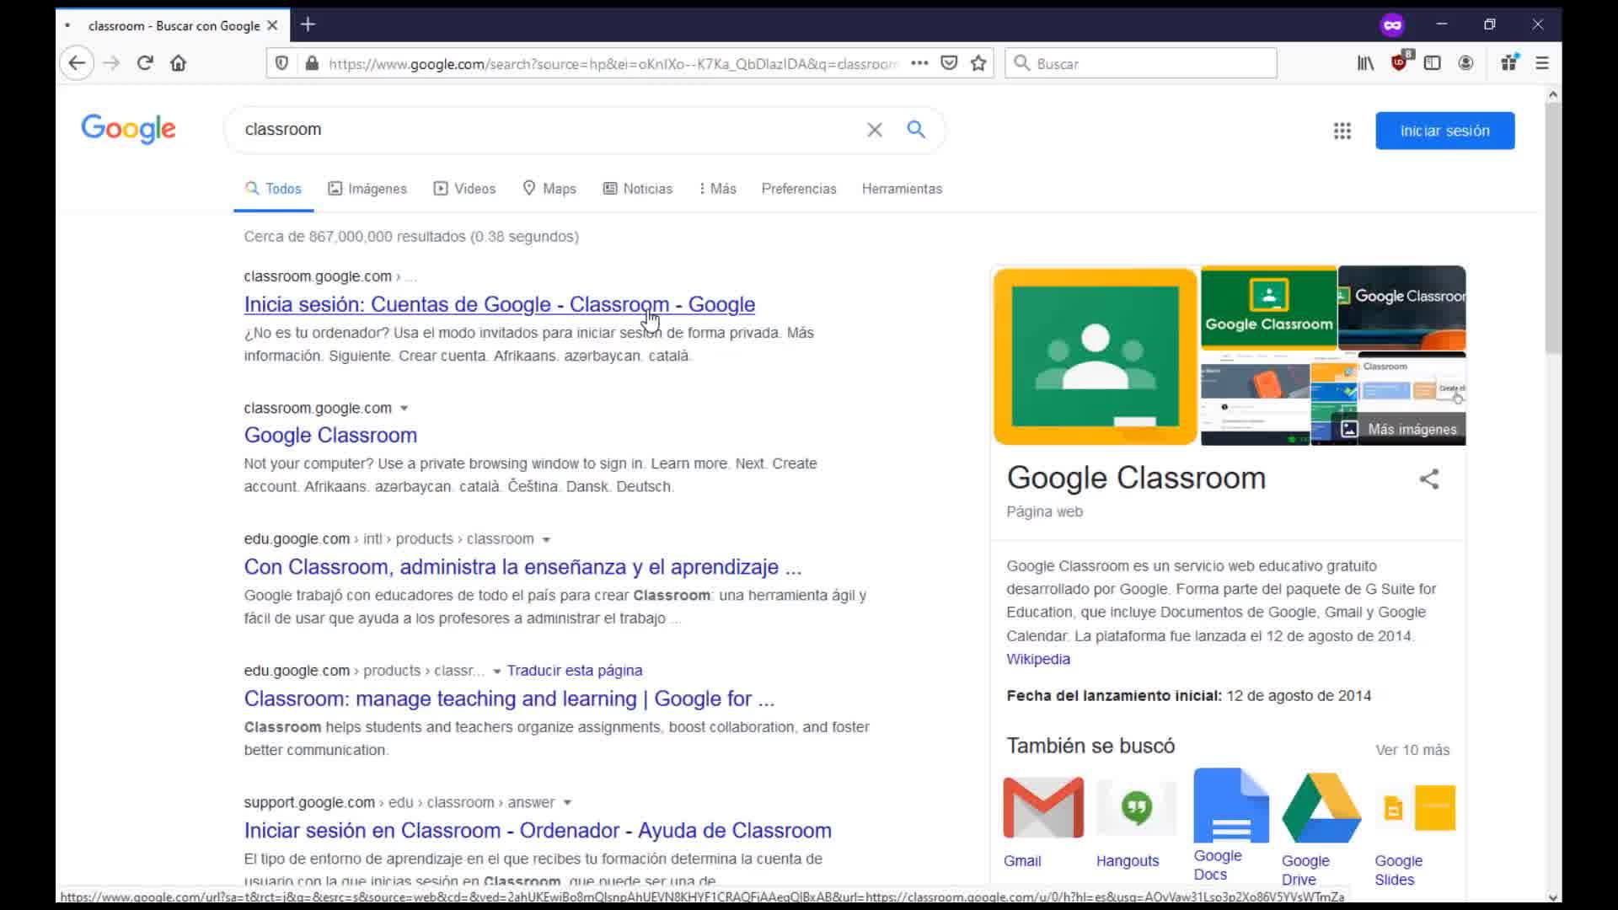The height and width of the screenshot is (910, 1618).
Task: Submit search with magnifier icon
Action: (x=916, y=130)
